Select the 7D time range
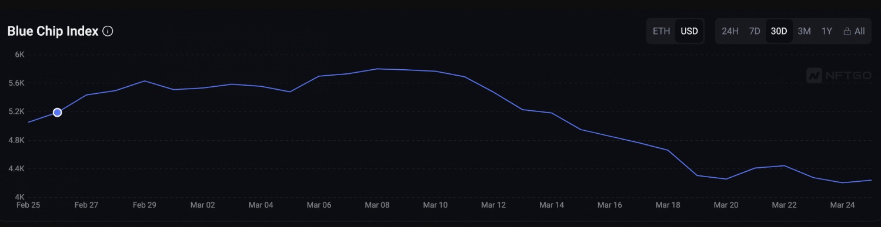This screenshot has height=227, width=881. pos(755,31)
